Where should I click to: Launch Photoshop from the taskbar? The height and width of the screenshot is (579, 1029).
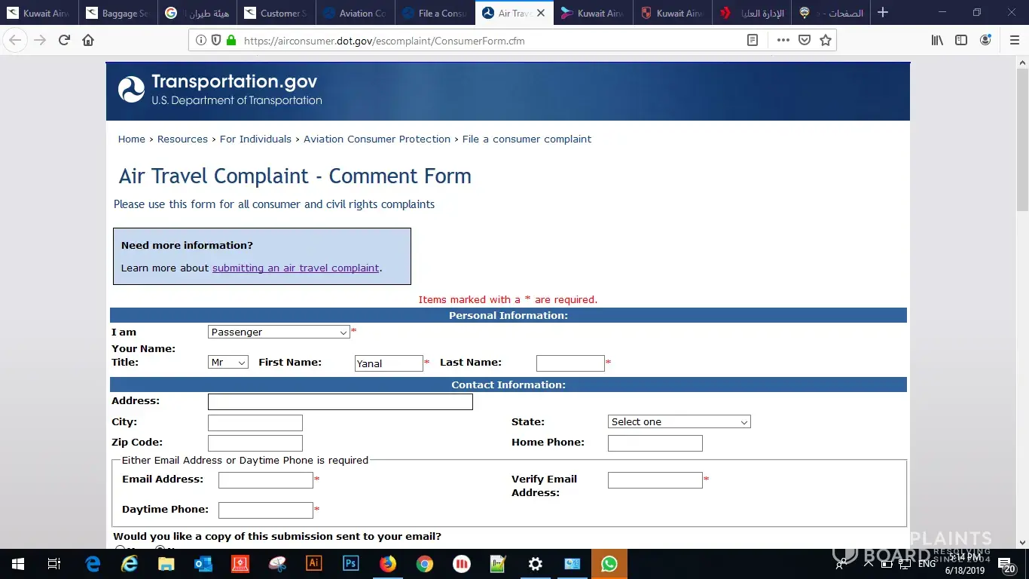[350, 564]
